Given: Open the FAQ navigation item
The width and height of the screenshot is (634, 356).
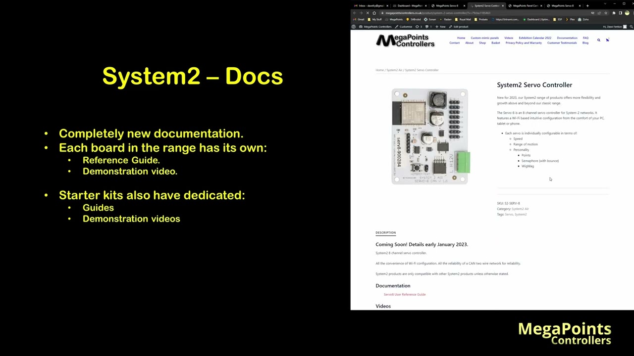Looking at the screenshot, I should (x=585, y=38).
